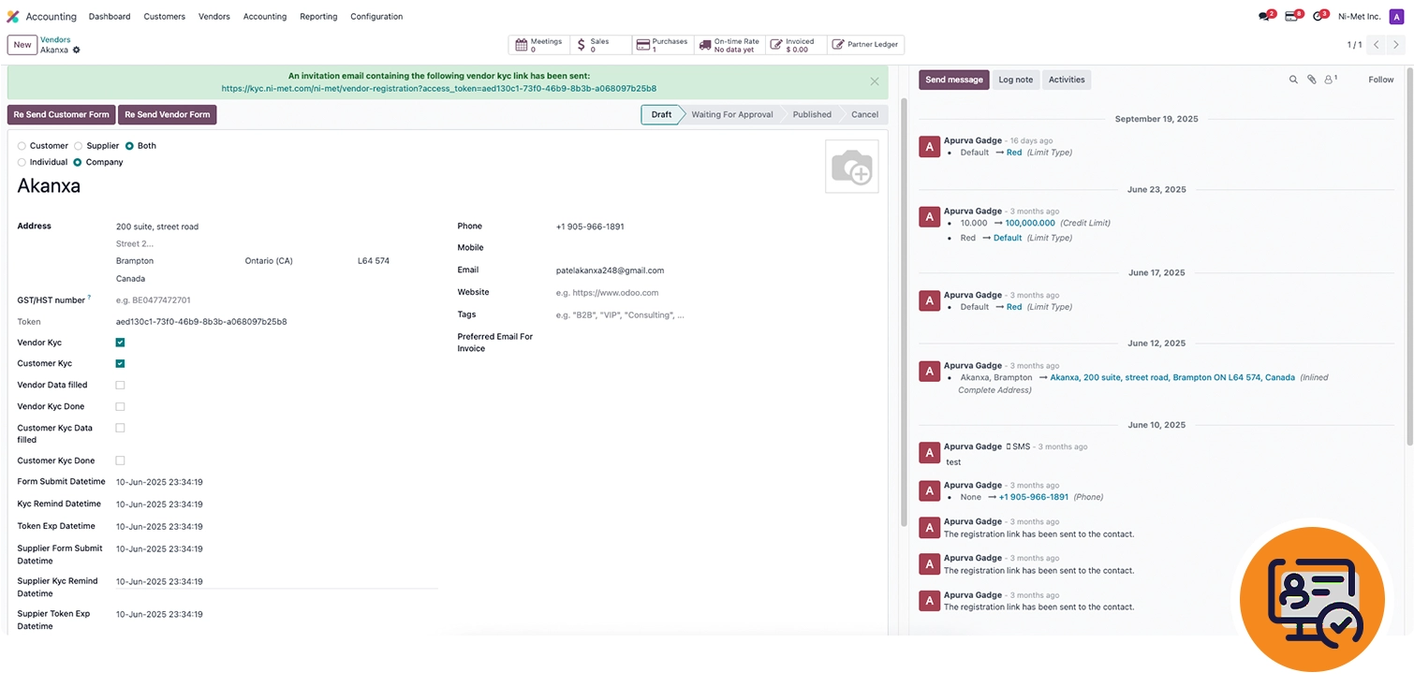Click the user avatar in top right

click(x=1396, y=16)
